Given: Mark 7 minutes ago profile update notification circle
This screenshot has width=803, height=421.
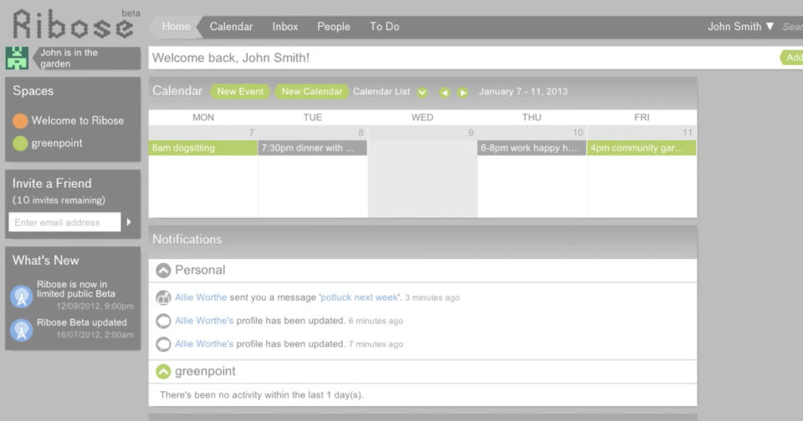Looking at the screenshot, I should [163, 344].
